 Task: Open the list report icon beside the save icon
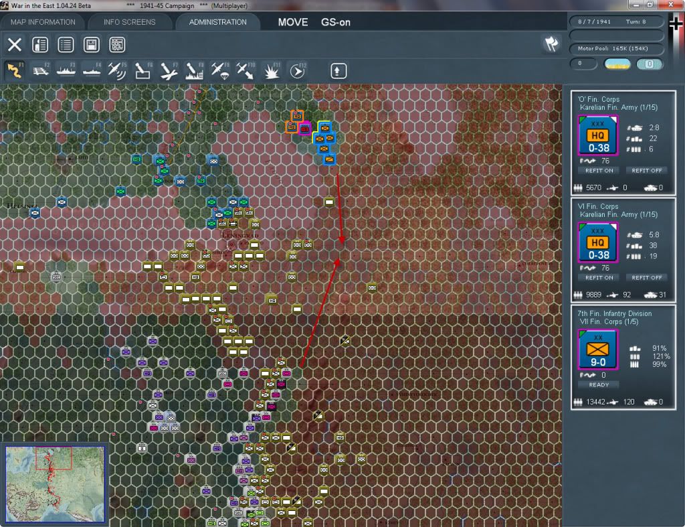tap(66, 45)
